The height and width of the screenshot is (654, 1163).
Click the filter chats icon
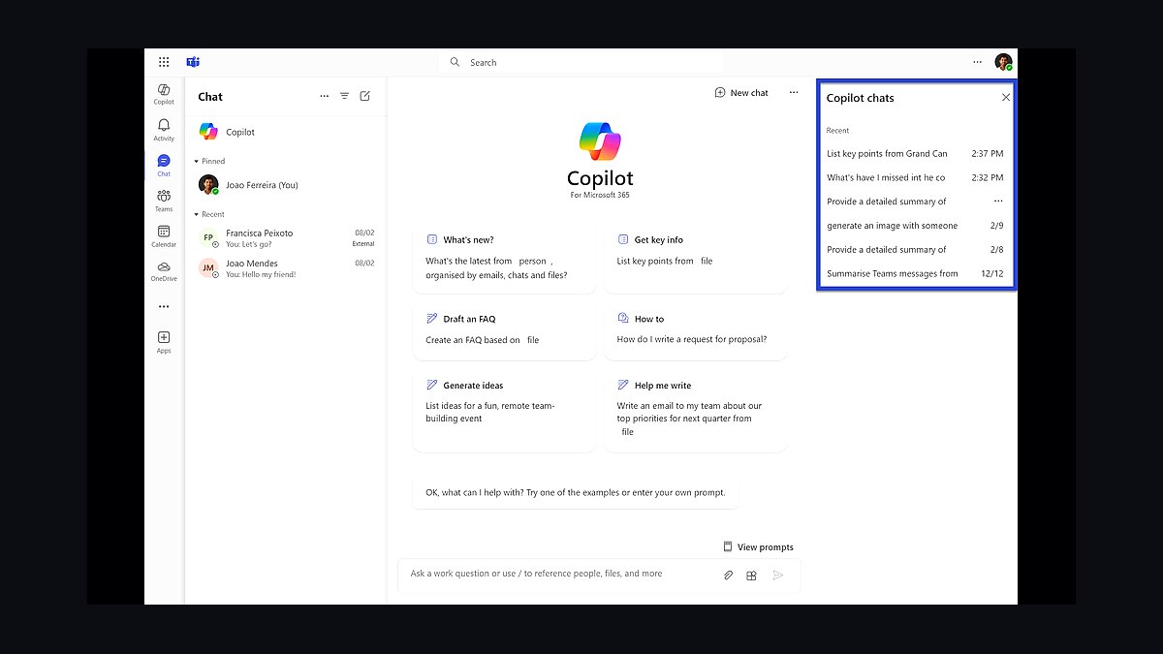(x=344, y=96)
